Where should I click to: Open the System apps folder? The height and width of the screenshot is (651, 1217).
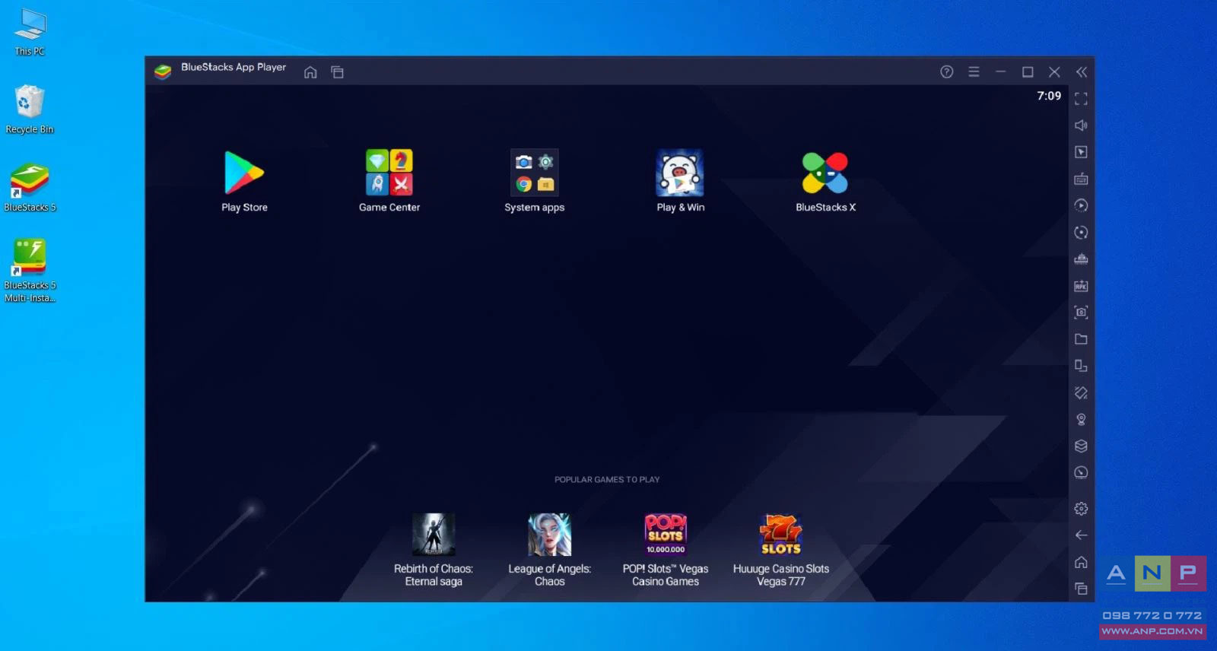point(535,173)
